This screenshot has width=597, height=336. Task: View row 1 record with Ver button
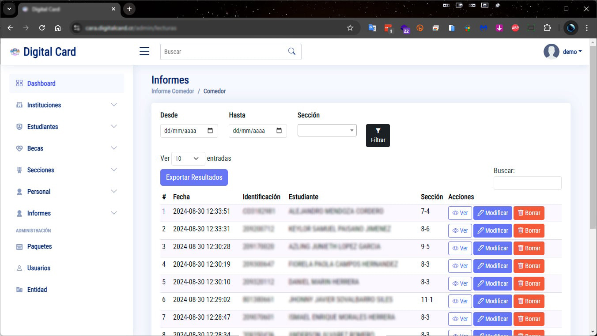click(460, 213)
